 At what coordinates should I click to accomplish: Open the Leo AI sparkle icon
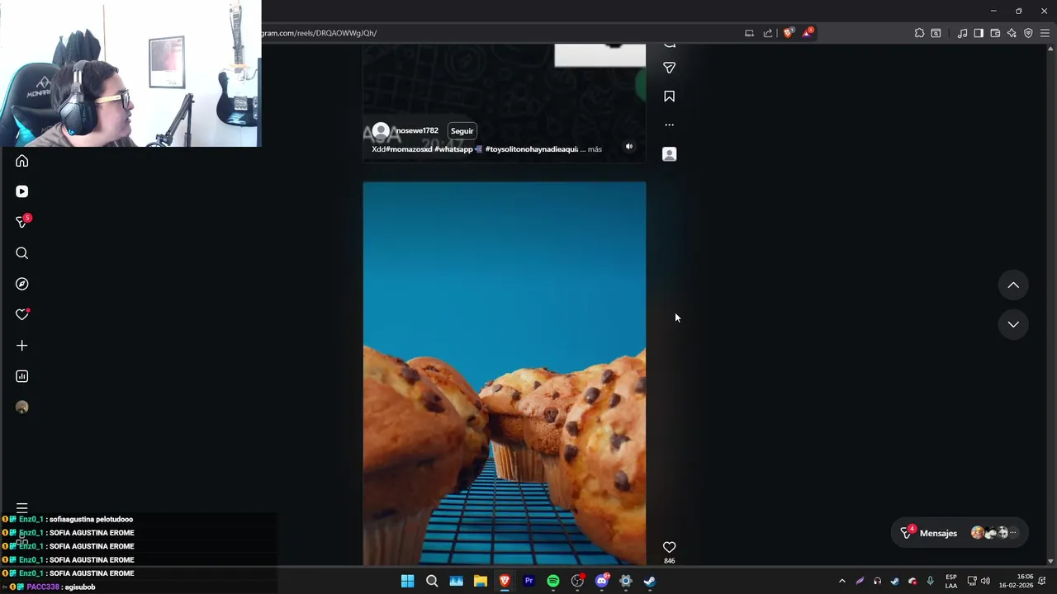(1012, 33)
